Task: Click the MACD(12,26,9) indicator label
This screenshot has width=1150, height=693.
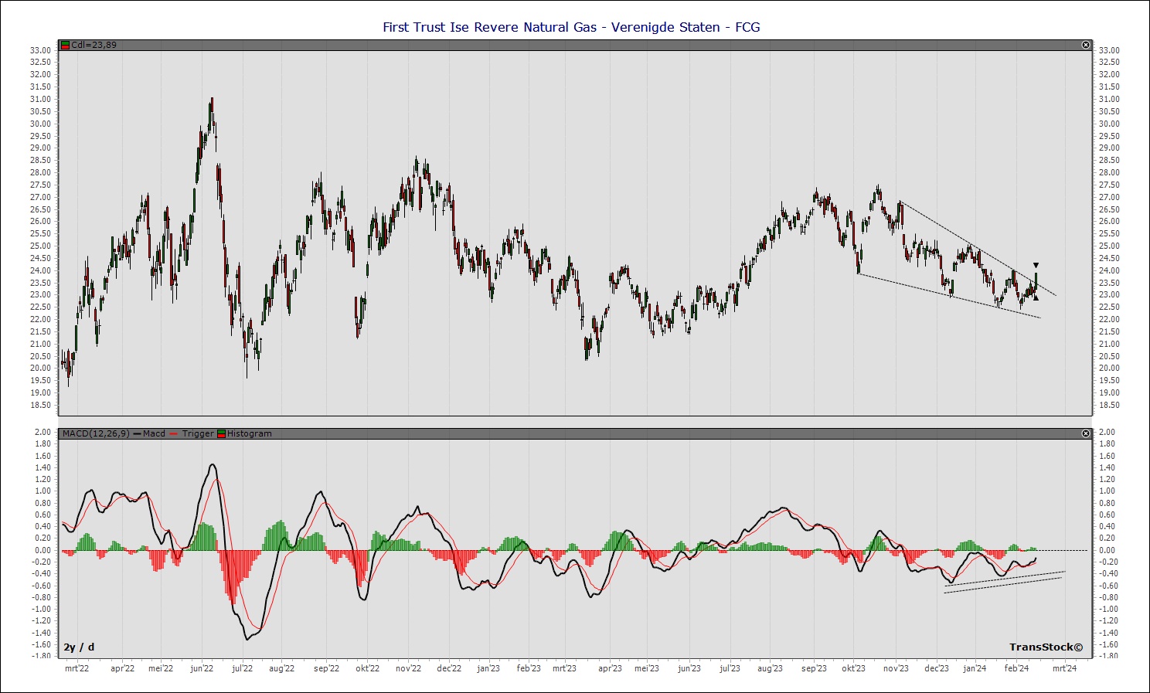Action: [96, 433]
